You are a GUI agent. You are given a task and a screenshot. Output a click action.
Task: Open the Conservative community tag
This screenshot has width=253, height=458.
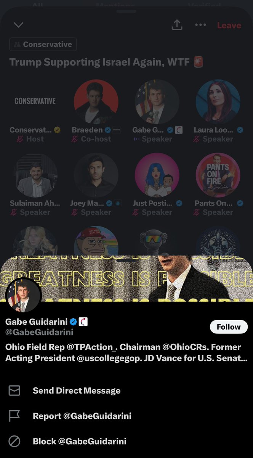[x=43, y=44]
